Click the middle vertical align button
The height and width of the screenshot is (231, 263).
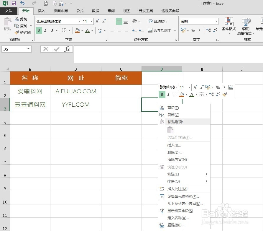119,21
